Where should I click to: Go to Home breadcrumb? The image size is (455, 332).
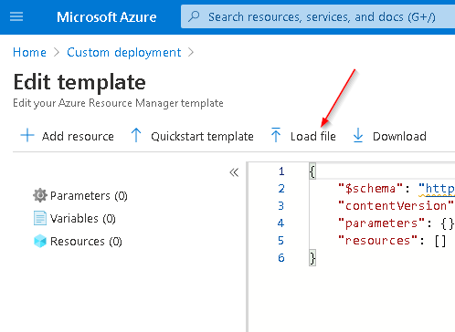pyautogui.click(x=29, y=52)
